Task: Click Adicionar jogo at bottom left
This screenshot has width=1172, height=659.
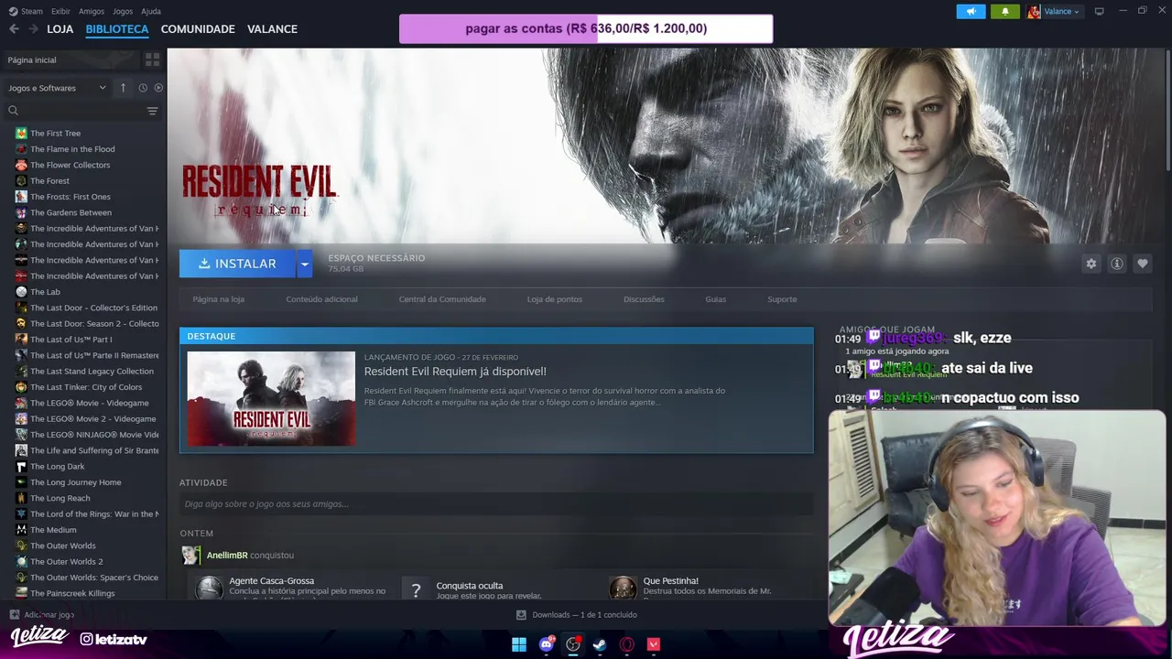Action: [x=42, y=615]
